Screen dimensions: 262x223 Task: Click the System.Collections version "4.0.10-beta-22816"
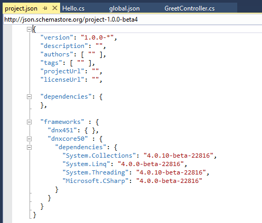pyautogui.click(x=178, y=156)
